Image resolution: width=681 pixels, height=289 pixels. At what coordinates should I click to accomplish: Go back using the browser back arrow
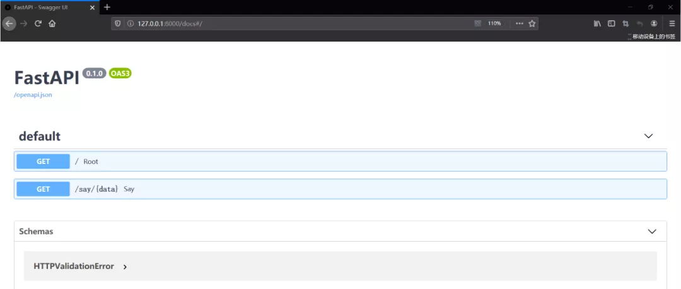tap(9, 23)
